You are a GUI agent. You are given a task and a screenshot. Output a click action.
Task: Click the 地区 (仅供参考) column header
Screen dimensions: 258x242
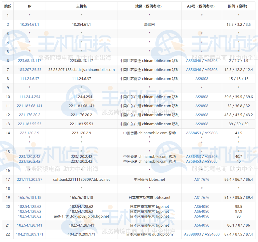pos(149,6)
